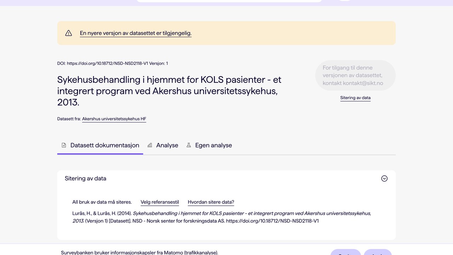Open the newer dataset version link
Image resolution: width=453 pixels, height=255 pixels.
(x=136, y=33)
